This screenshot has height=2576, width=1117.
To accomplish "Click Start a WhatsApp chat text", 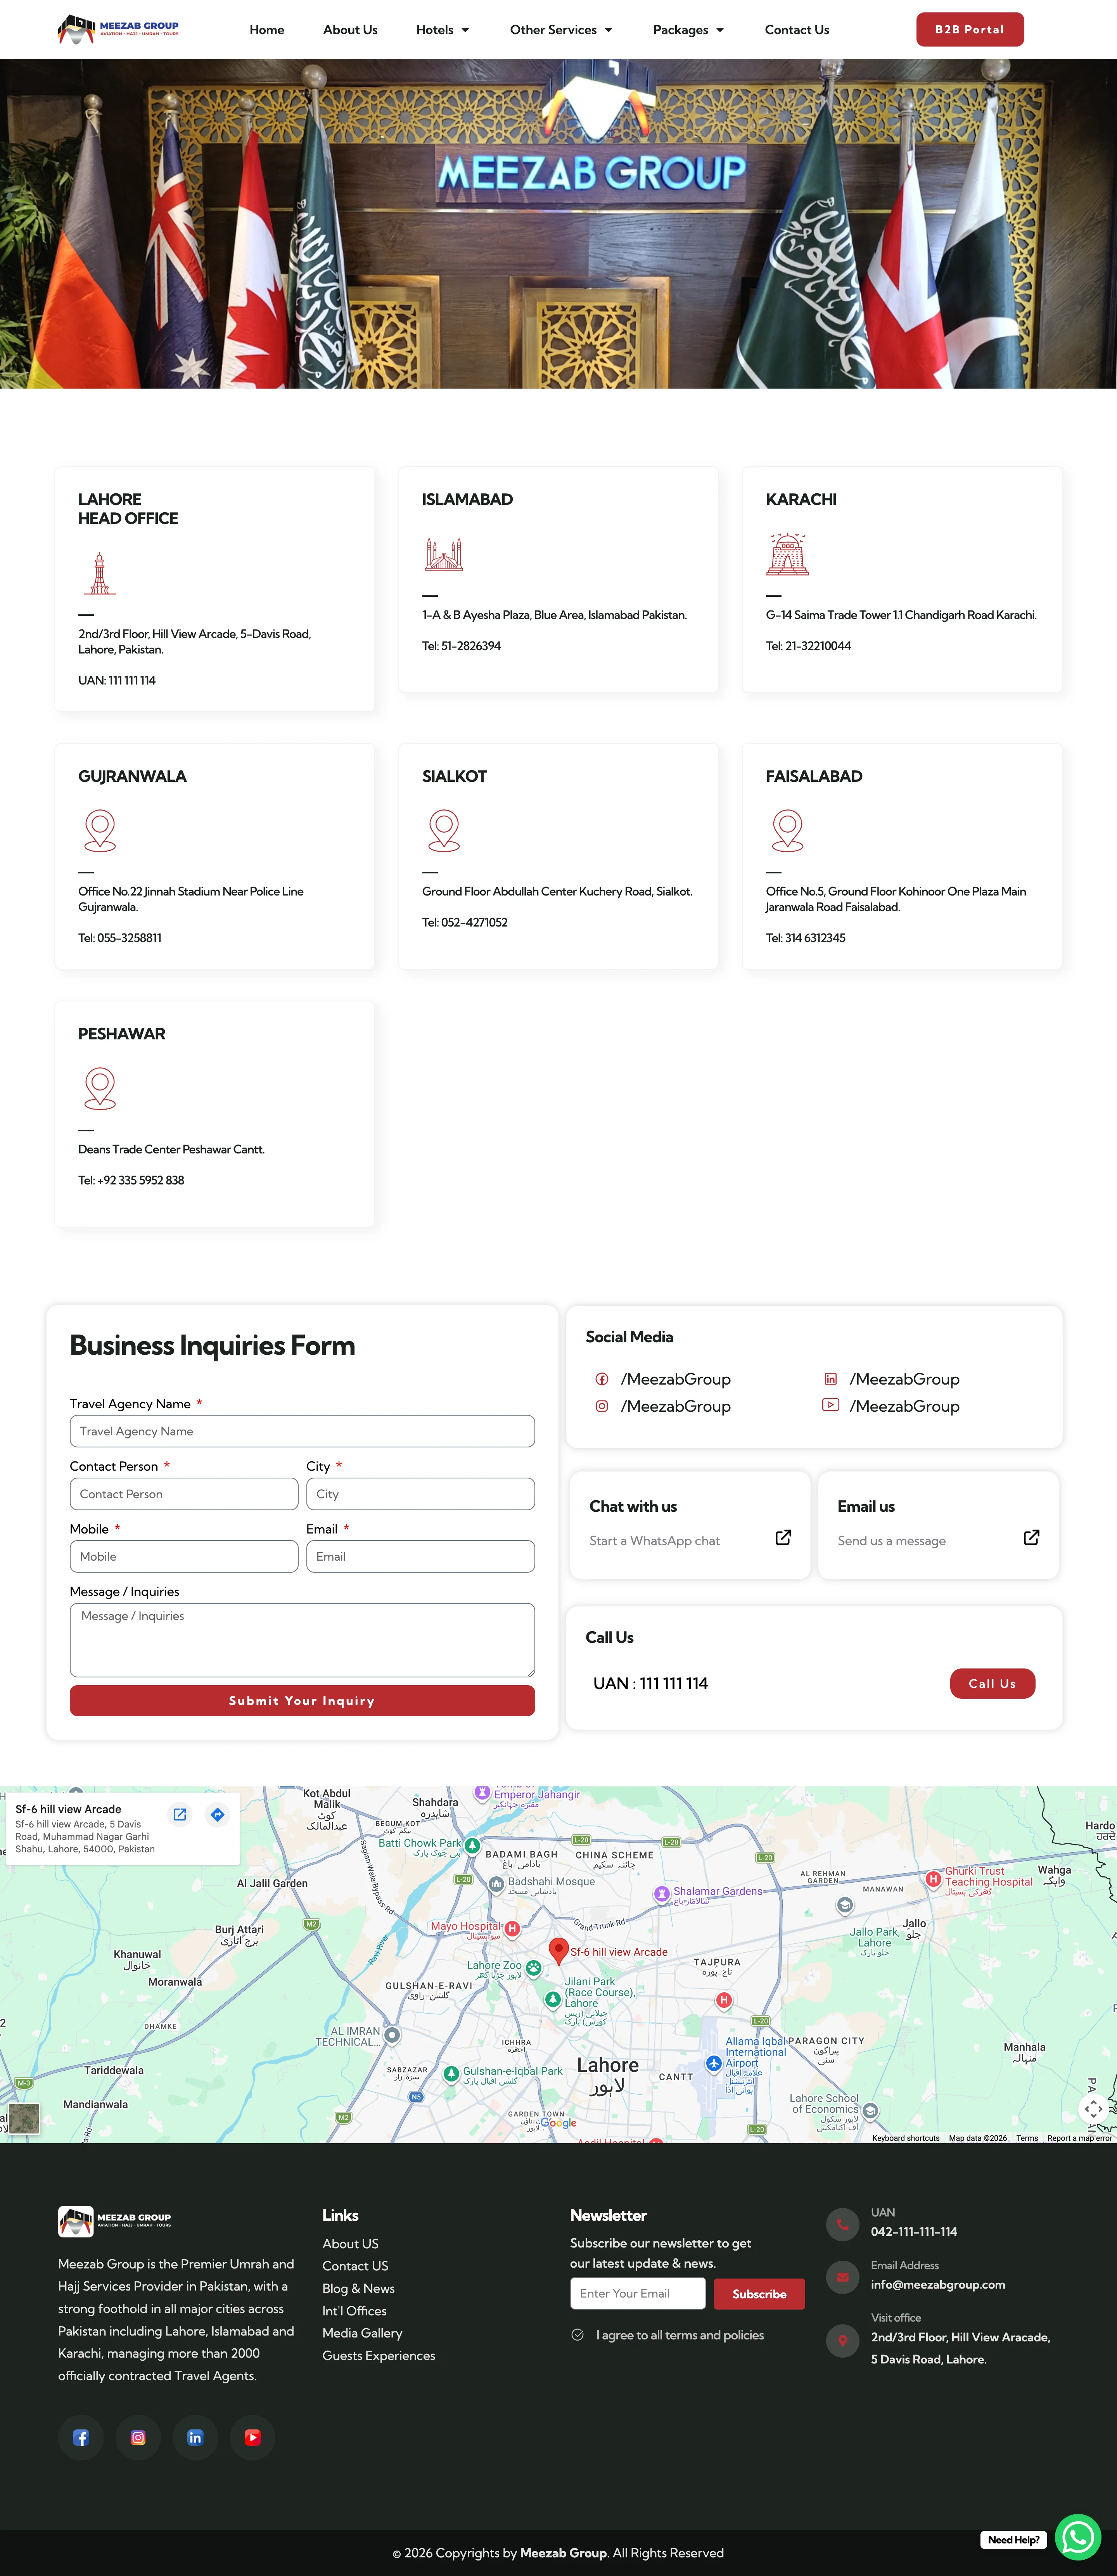I will (x=654, y=1540).
